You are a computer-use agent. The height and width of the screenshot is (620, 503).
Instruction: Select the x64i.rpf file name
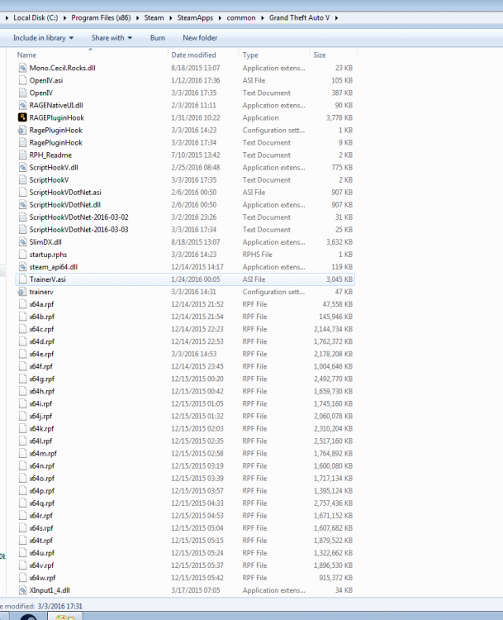tap(40, 403)
